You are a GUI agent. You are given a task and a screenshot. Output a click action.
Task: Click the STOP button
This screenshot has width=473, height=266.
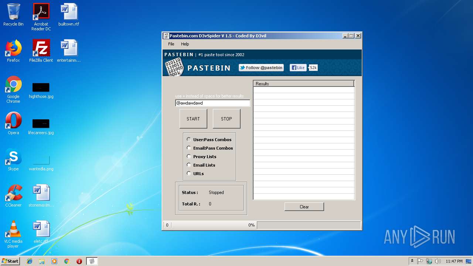(x=227, y=119)
